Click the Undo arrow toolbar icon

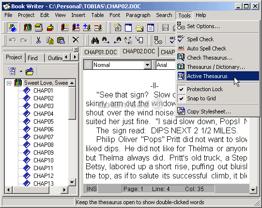12,40
